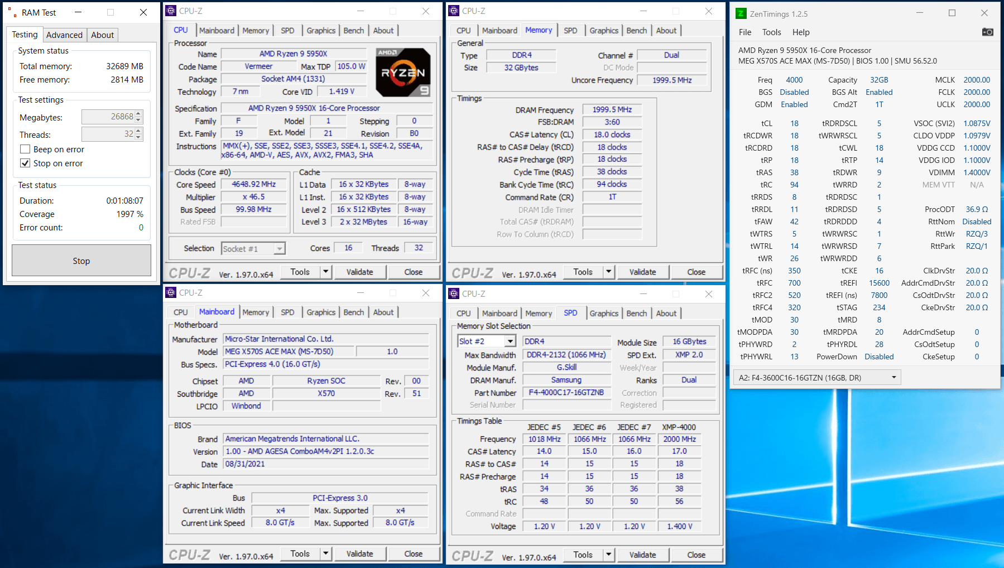Click the AMD Ryzen 9 logo image
The height and width of the screenshot is (568, 1004).
click(x=403, y=73)
